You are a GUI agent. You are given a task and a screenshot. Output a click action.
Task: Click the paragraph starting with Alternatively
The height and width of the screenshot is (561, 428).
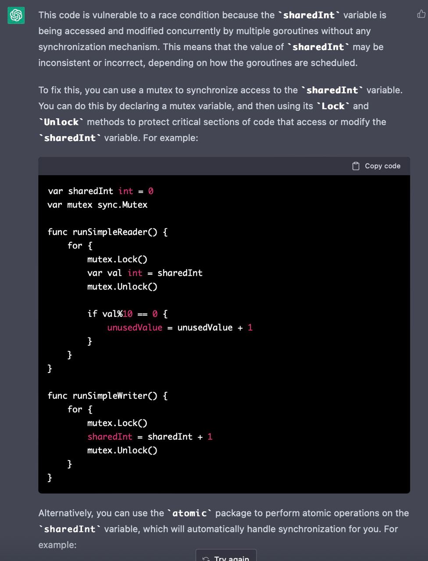click(224, 529)
